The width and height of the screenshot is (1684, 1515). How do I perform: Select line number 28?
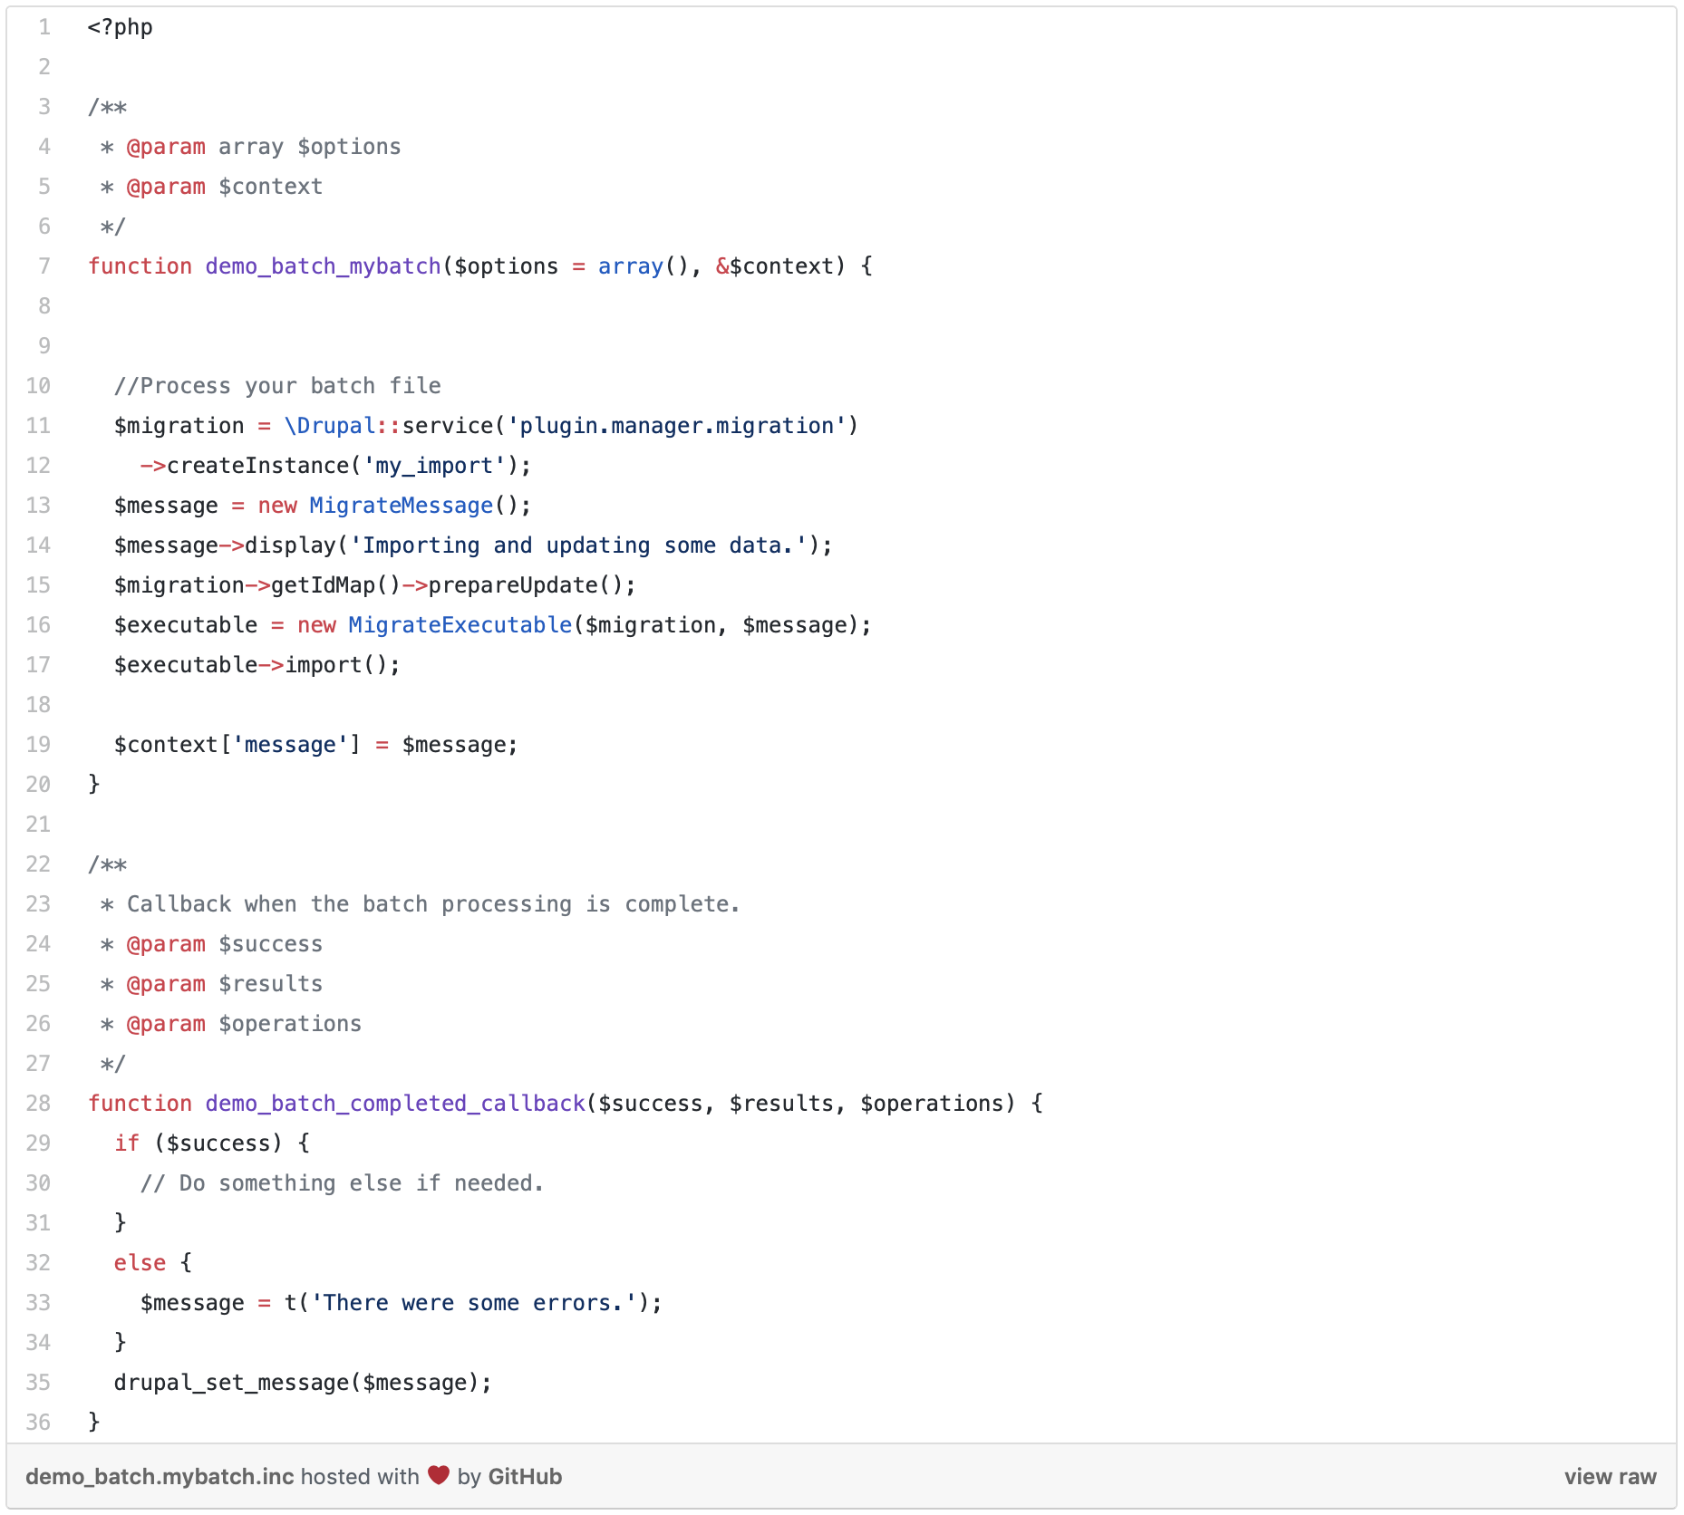pyautogui.click(x=39, y=1104)
